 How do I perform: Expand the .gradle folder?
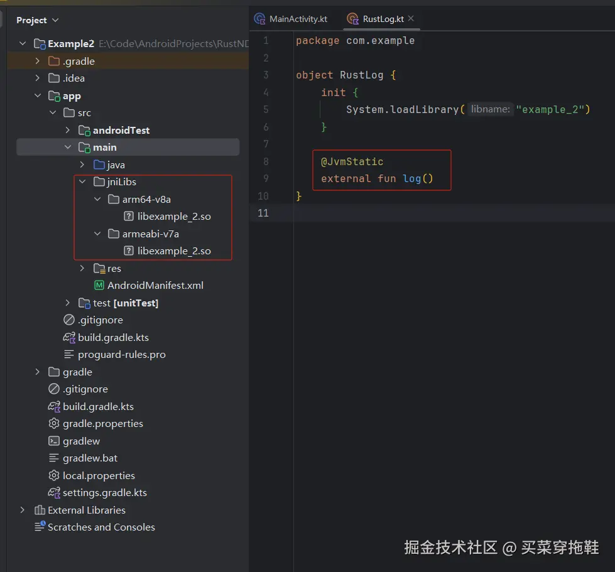(x=38, y=62)
